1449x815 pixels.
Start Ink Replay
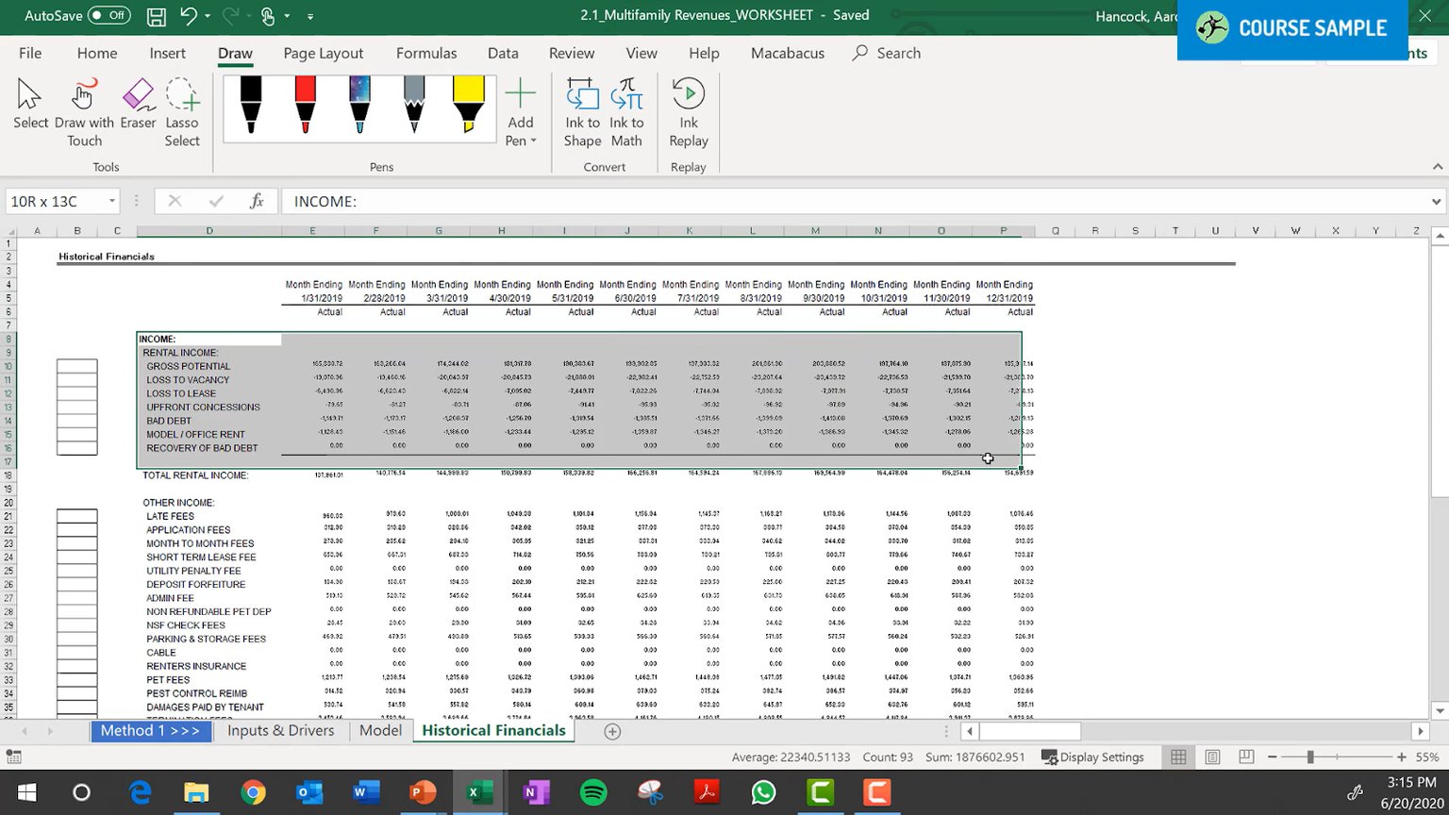point(689,113)
